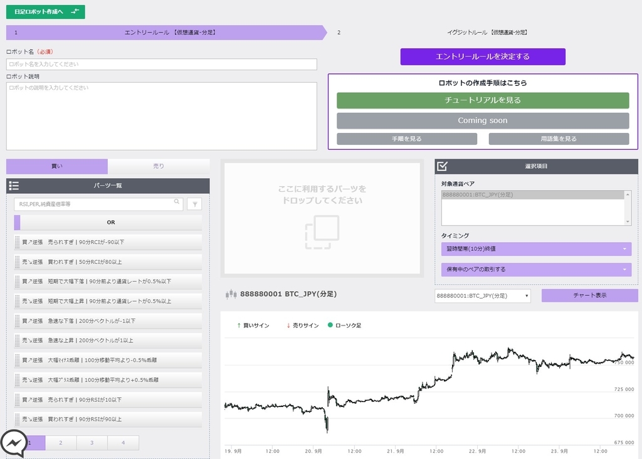Click the list icon in the パーツ一覧 header
This screenshot has height=459, width=642.
click(x=14, y=186)
